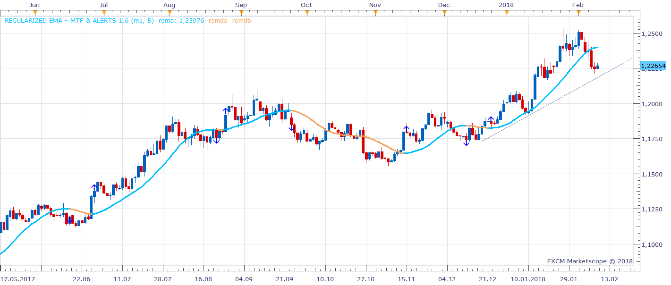Click the orange marker under Oct
This screenshot has width=671, height=285.
pyautogui.click(x=307, y=13)
